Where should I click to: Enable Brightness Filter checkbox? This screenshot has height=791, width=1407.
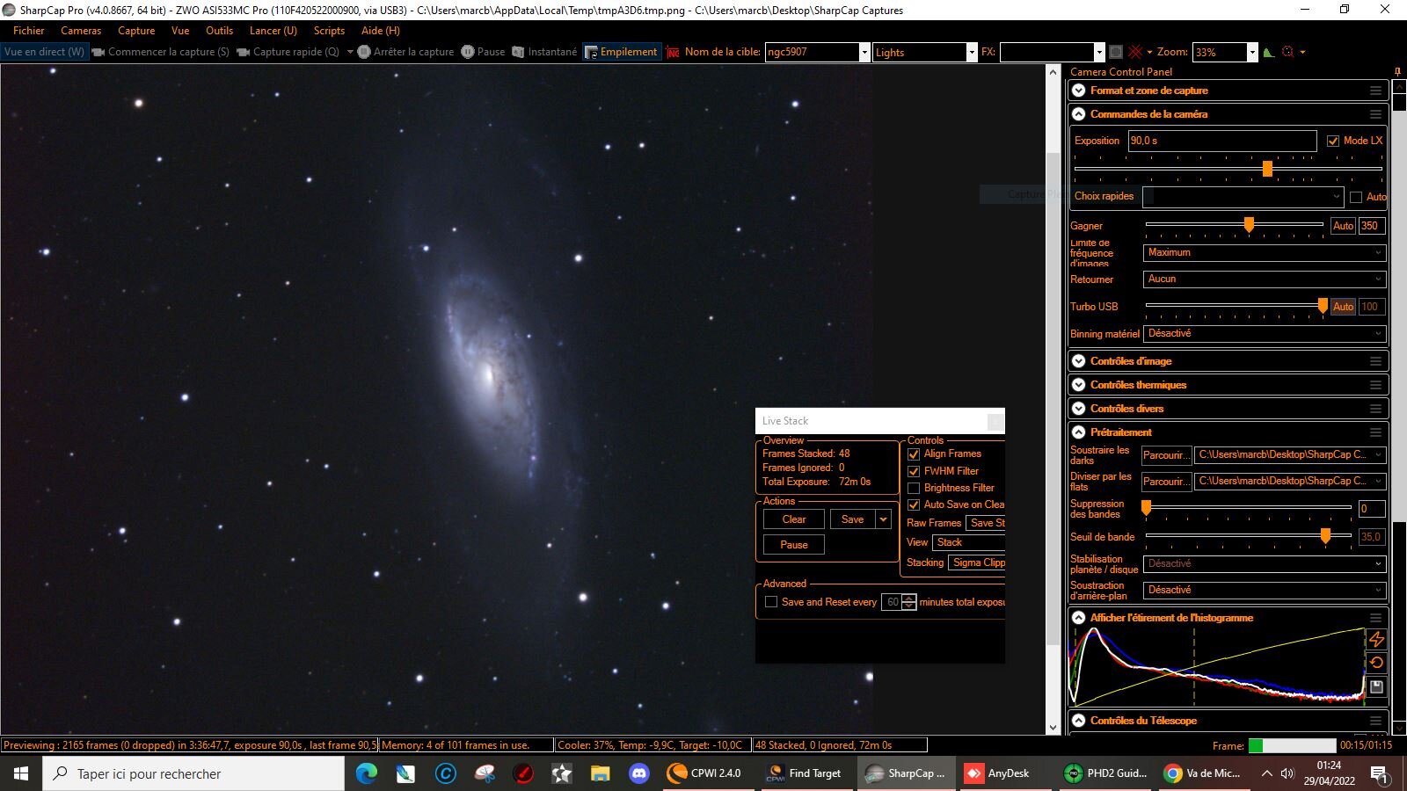[914, 488]
